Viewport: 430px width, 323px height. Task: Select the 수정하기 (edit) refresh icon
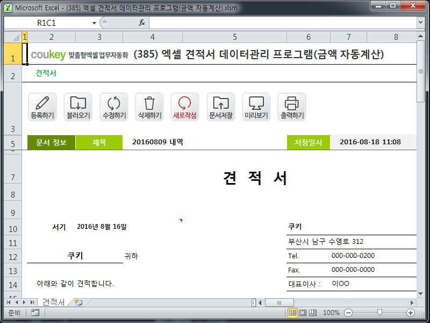[x=114, y=107]
